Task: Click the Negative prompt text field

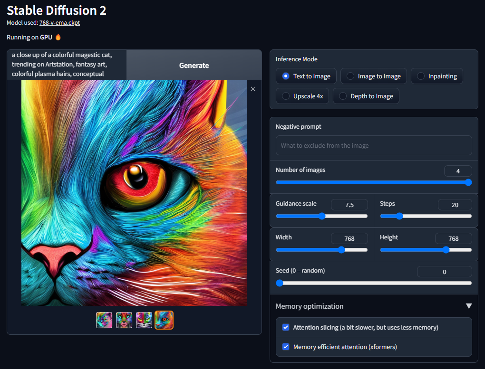Action: pyautogui.click(x=374, y=145)
